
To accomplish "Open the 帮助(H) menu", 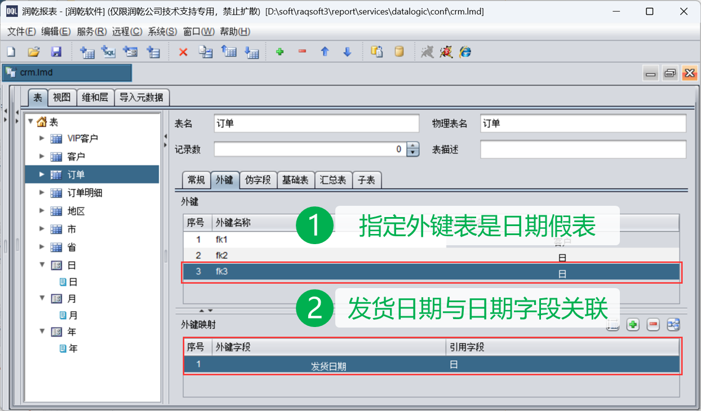I will pos(235,32).
